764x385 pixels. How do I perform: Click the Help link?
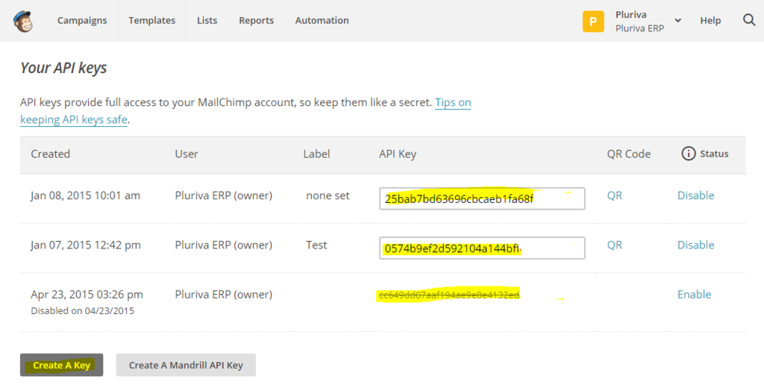pyautogui.click(x=710, y=21)
